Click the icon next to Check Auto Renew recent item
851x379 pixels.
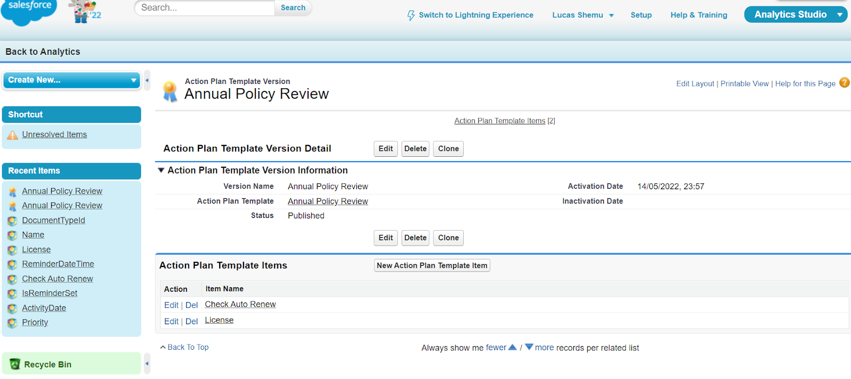click(x=13, y=279)
